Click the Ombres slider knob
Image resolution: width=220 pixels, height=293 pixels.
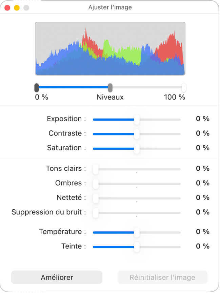96,184
